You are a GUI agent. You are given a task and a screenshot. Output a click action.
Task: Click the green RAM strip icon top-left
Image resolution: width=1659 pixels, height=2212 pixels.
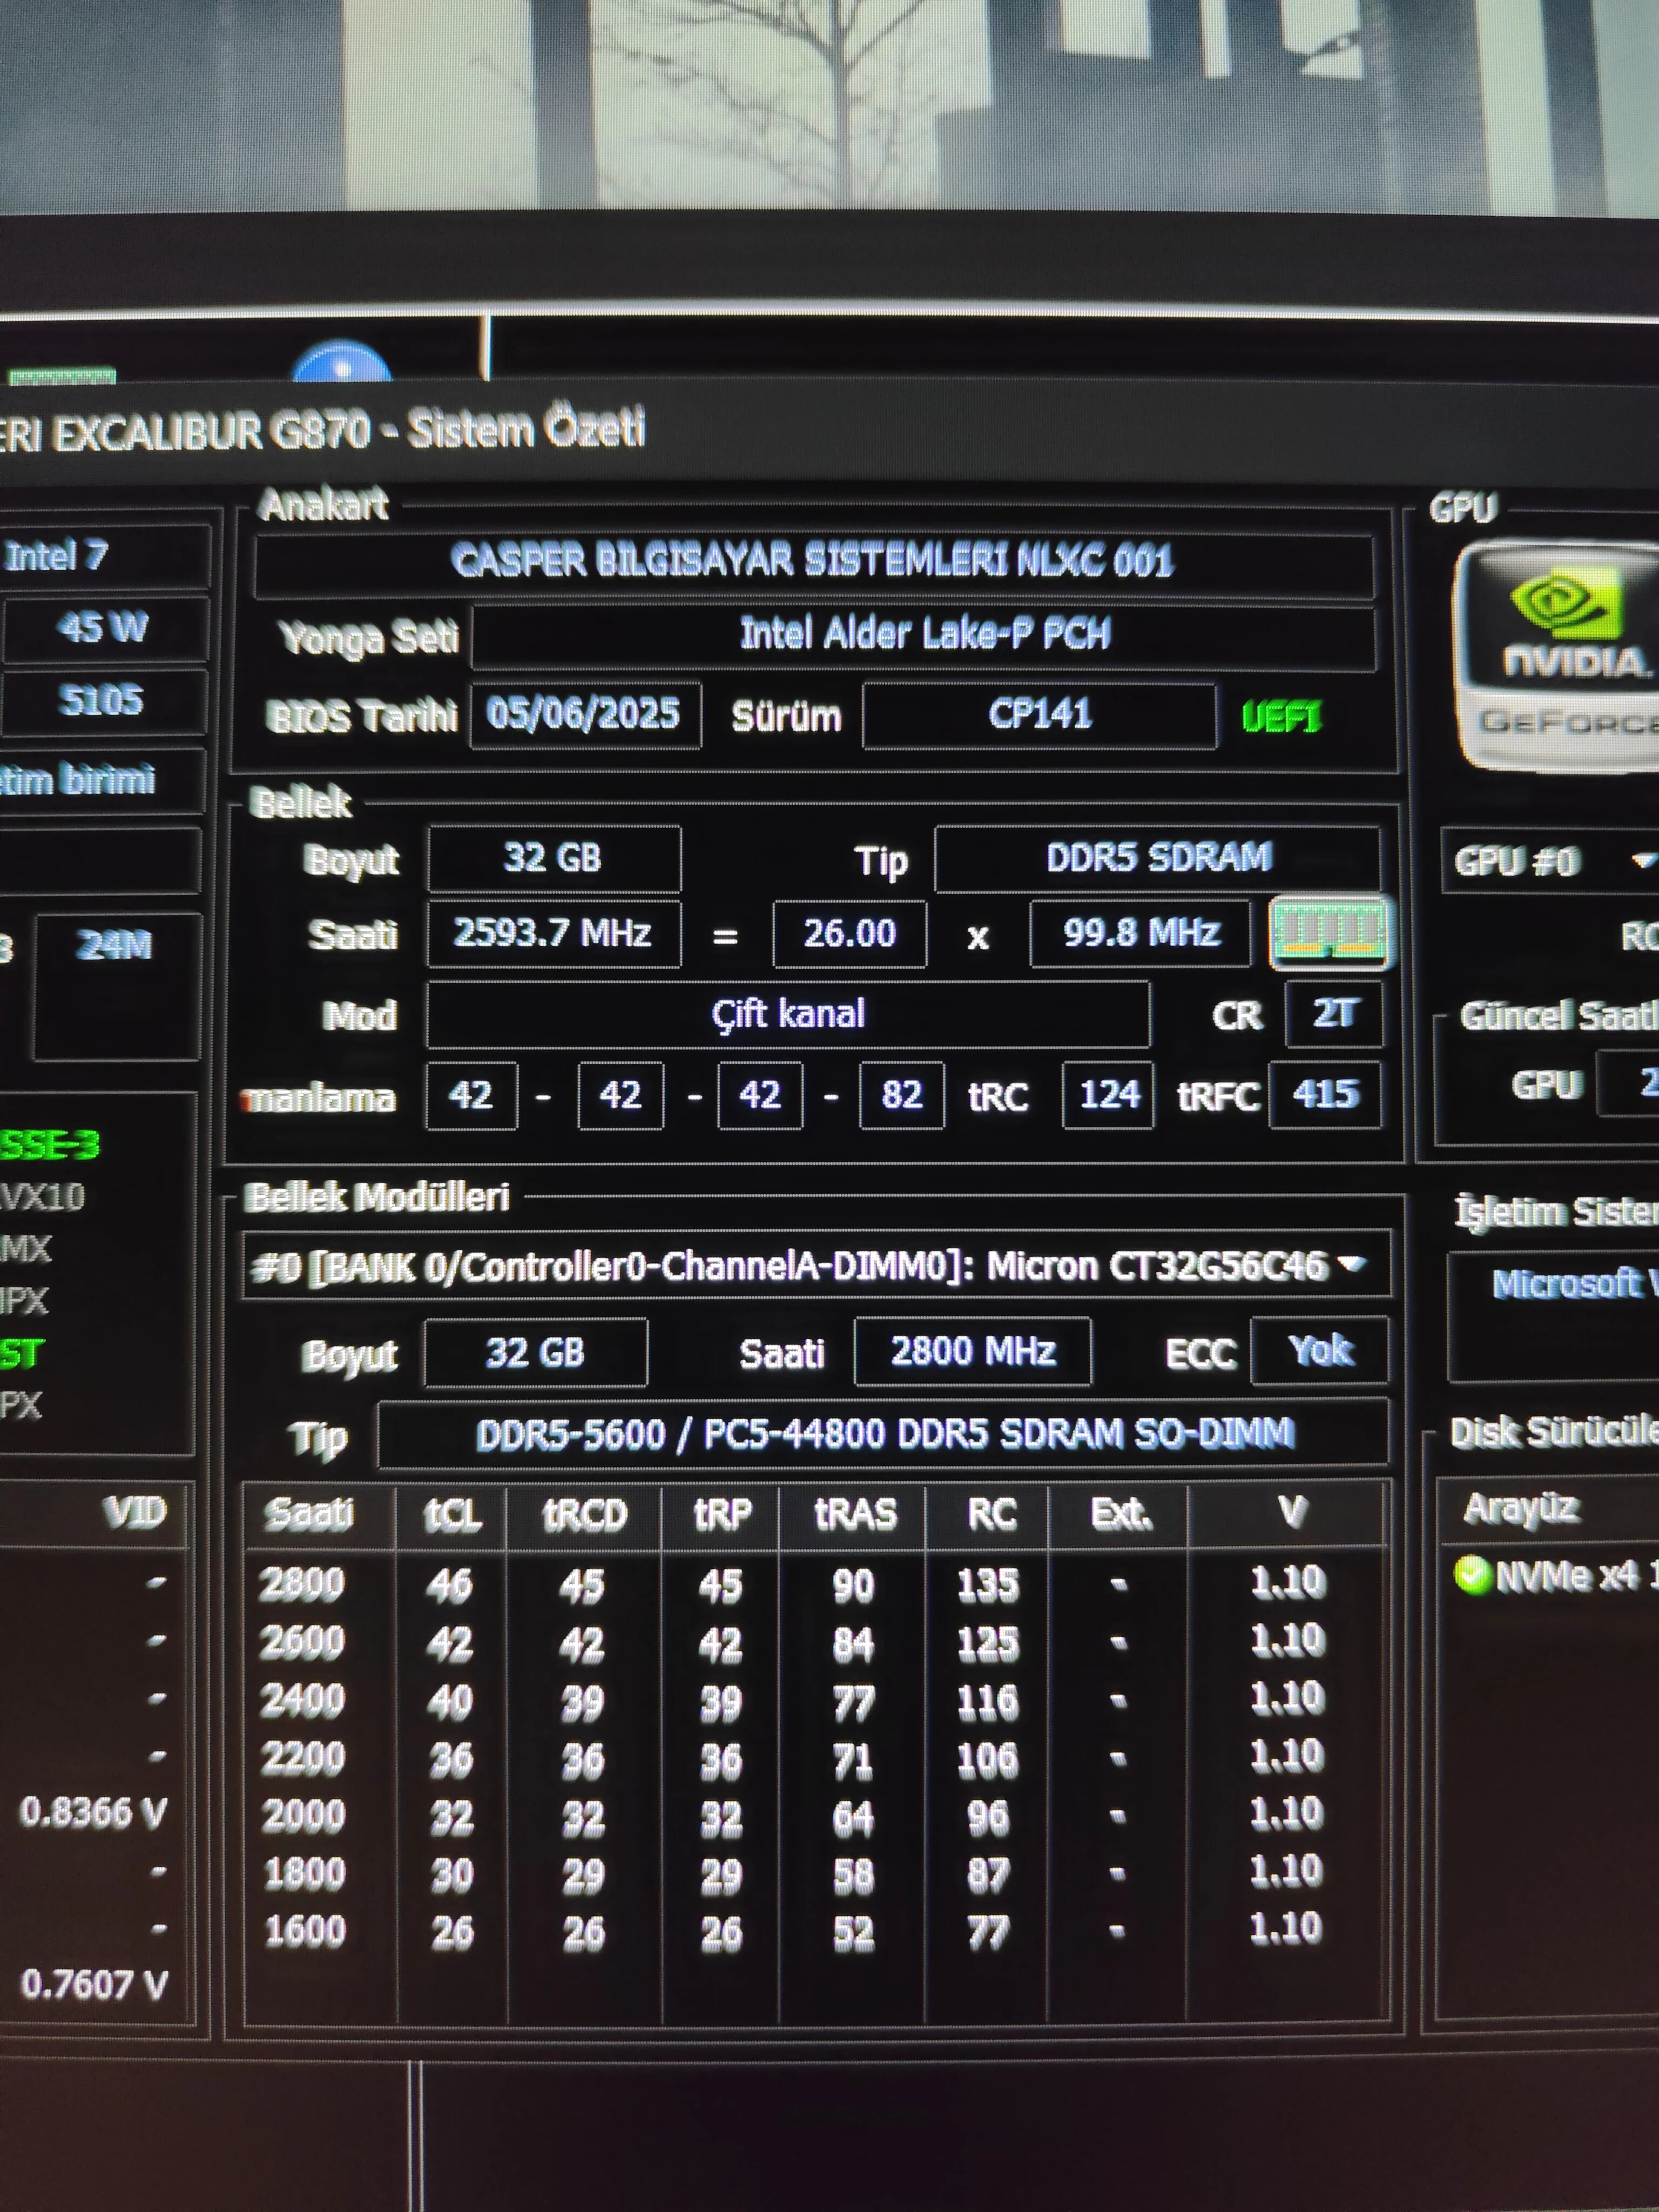coord(62,377)
